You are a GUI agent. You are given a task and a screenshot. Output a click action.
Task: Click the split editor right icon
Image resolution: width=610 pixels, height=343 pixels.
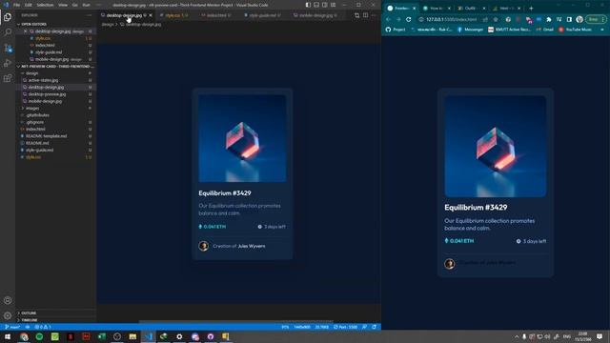point(365,15)
